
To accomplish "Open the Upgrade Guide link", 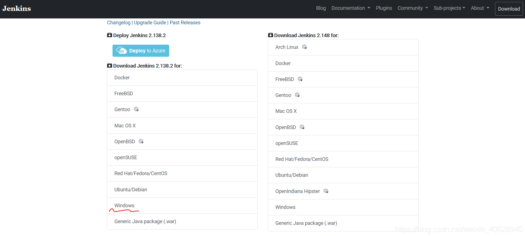I will pos(150,23).
